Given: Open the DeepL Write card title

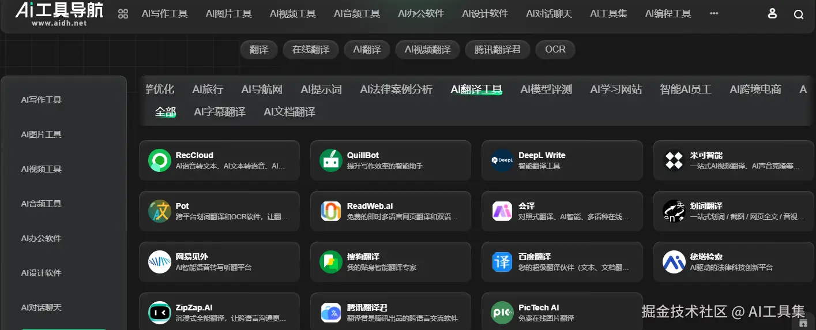Looking at the screenshot, I should coord(542,155).
